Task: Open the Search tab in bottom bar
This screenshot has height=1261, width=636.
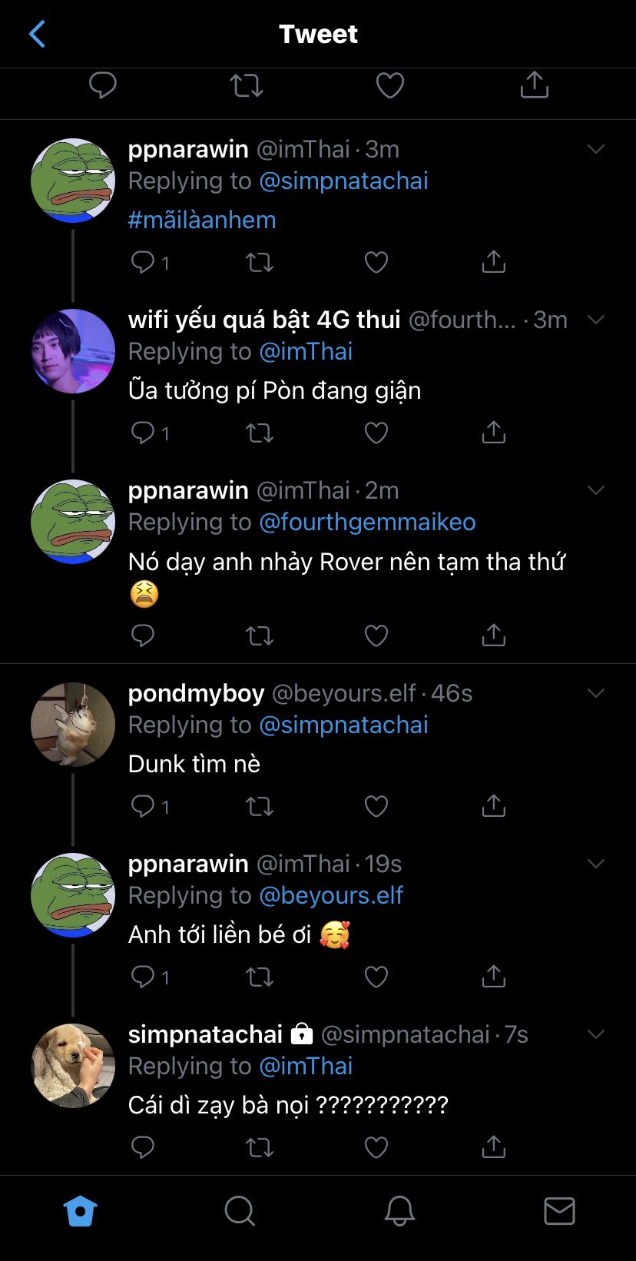Action: (239, 1212)
